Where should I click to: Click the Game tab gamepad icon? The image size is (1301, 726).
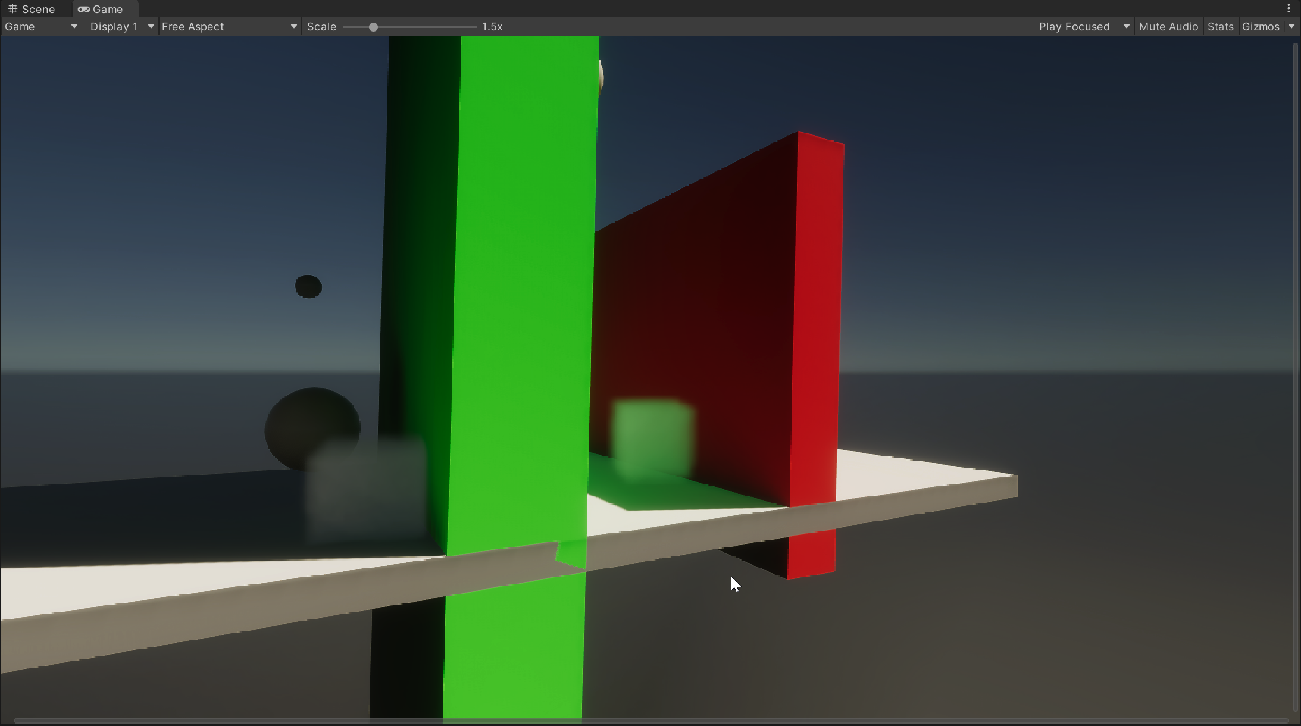(x=84, y=9)
